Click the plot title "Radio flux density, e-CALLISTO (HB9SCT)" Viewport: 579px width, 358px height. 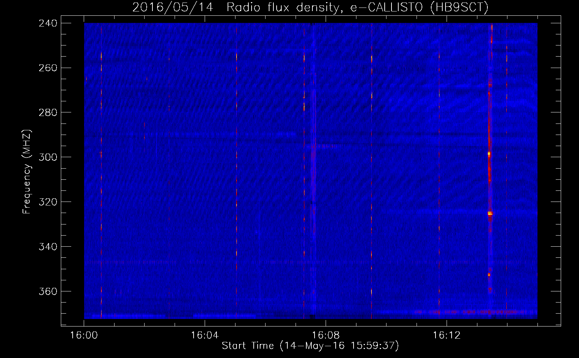tap(357, 7)
